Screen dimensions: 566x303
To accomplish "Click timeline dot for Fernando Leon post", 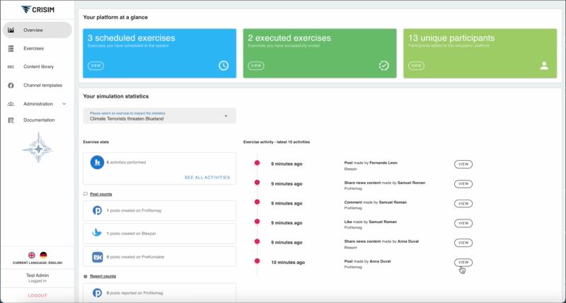I will (257, 163).
